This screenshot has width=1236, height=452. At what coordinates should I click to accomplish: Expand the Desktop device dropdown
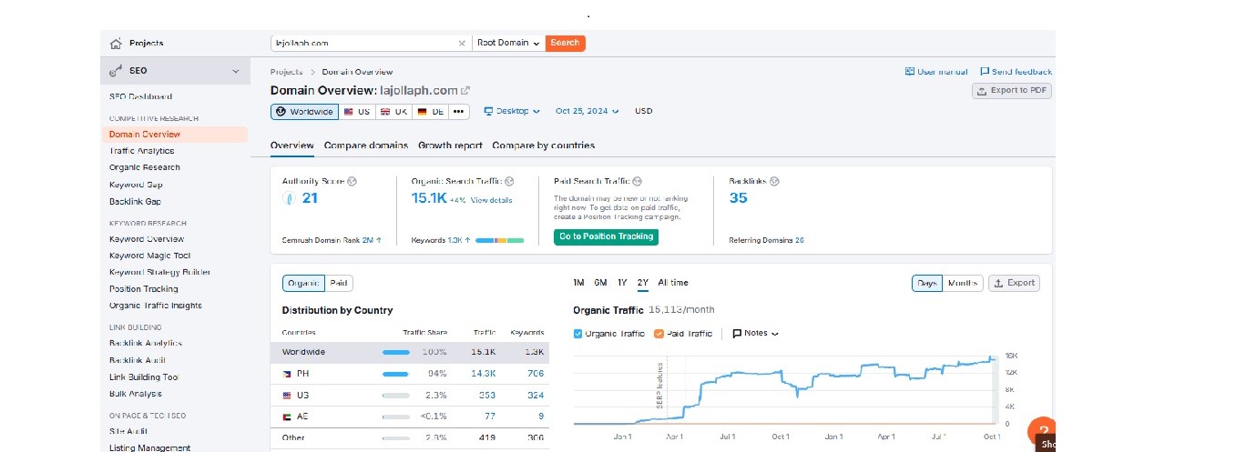[512, 111]
